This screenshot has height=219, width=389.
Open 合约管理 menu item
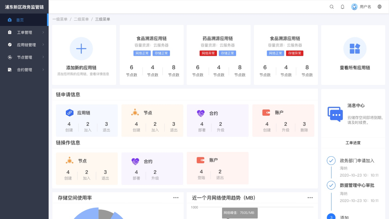tap(24, 69)
